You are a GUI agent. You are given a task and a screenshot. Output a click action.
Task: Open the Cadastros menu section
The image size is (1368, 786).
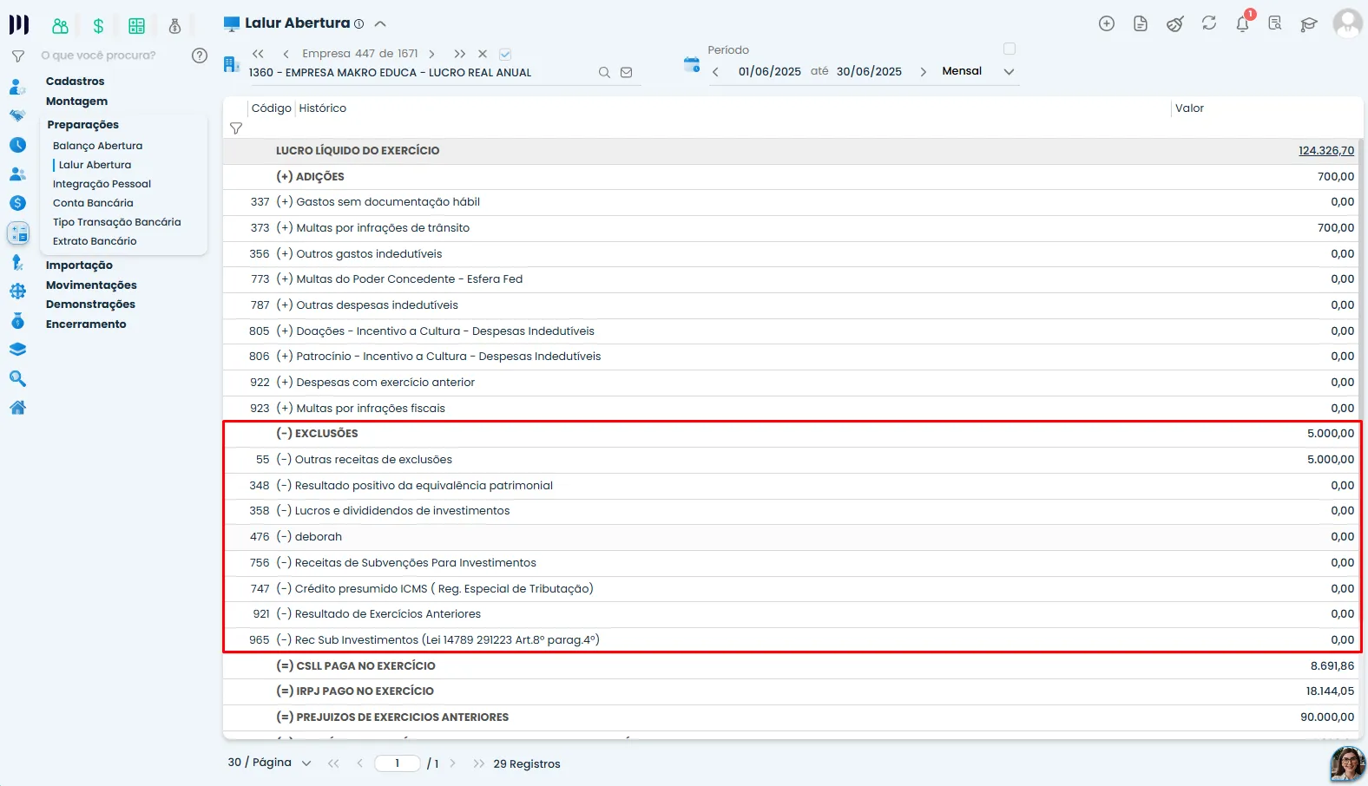[x=76, y=82]
